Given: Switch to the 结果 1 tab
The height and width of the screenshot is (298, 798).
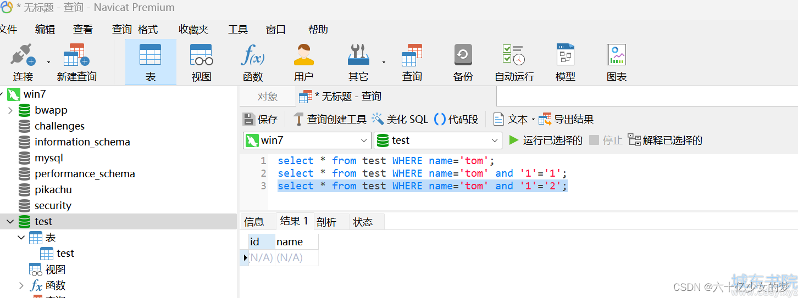Looking at the screenshot, I should click(294, 221).
